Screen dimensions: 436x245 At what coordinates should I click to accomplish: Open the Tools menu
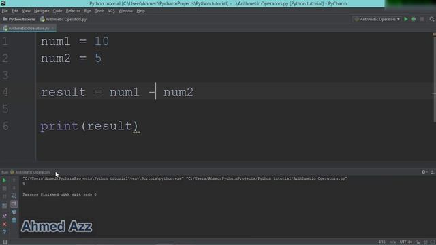[x=99, y=11]
